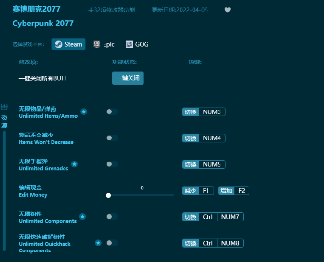Viewport: 324px width, 262px height.
Task: Click the 一键关闭所有BUFF label
Action: 43,78
